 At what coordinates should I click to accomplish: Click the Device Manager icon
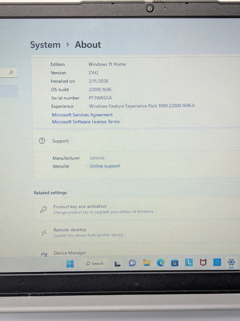44,254
